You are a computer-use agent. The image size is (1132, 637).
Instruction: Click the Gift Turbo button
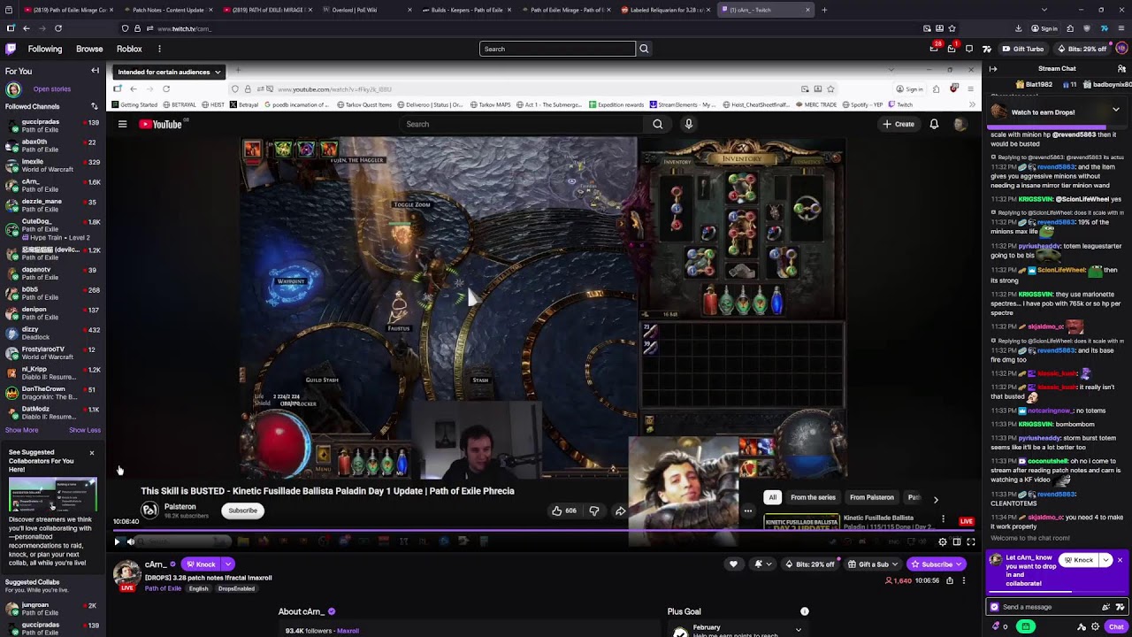coord(1022,49)
